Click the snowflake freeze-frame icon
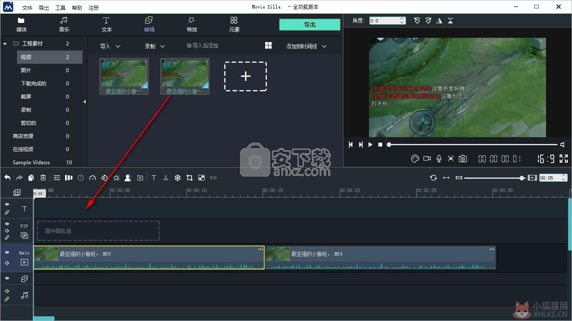This screenshot has width=572, height=321. pyautogui.click(x=177, y=178)
